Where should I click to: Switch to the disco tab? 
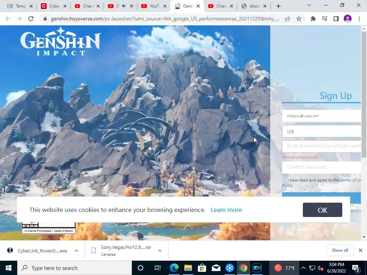(x=254, y=6)
